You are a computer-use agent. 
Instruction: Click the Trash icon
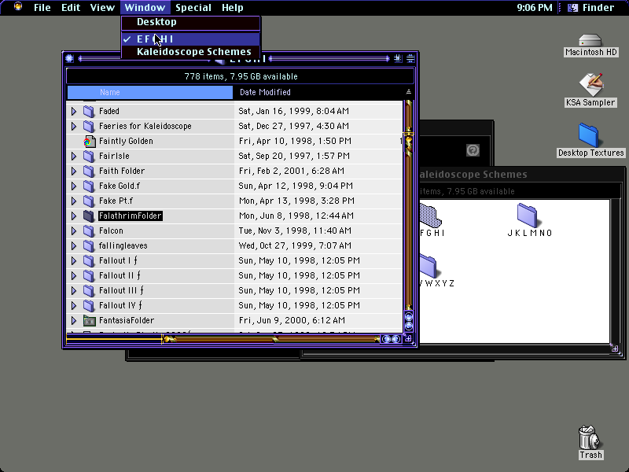coord(590,437)
